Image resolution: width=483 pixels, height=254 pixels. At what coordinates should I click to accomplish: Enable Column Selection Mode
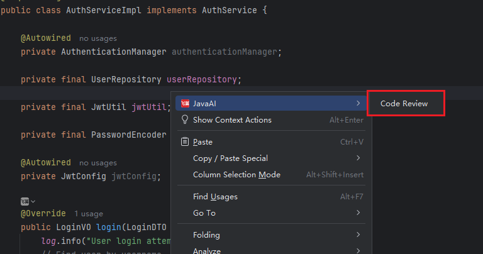[236, 175]
